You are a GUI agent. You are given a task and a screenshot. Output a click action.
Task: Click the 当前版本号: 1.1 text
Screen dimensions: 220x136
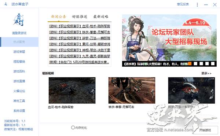15,121
